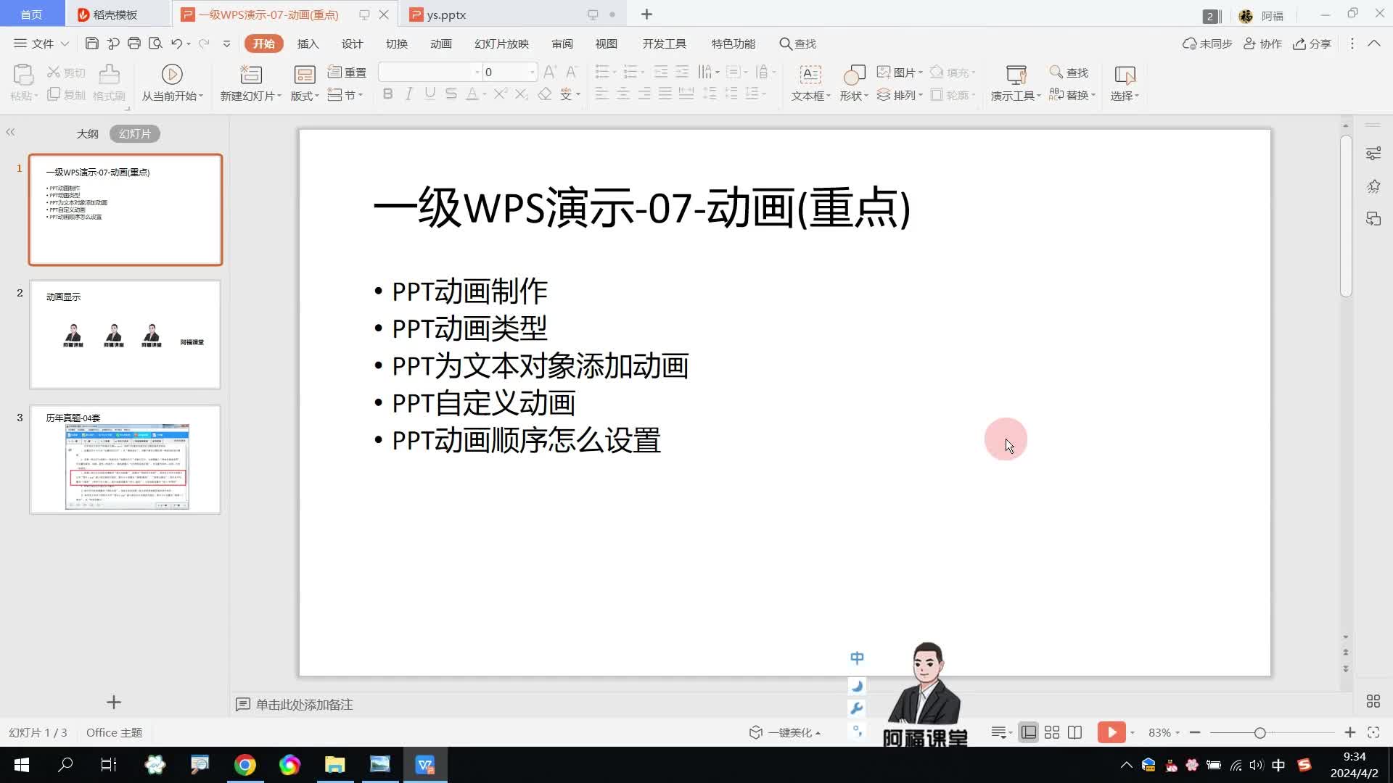Expand the 文件 menu dropdown
The height and width of the screenshot is (783, 1393).
click(x=65, y=43)
